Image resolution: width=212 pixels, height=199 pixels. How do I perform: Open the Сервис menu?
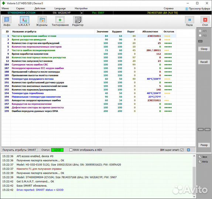20,8
